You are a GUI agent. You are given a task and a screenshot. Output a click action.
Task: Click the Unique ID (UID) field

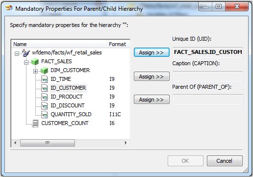point(208,52)
